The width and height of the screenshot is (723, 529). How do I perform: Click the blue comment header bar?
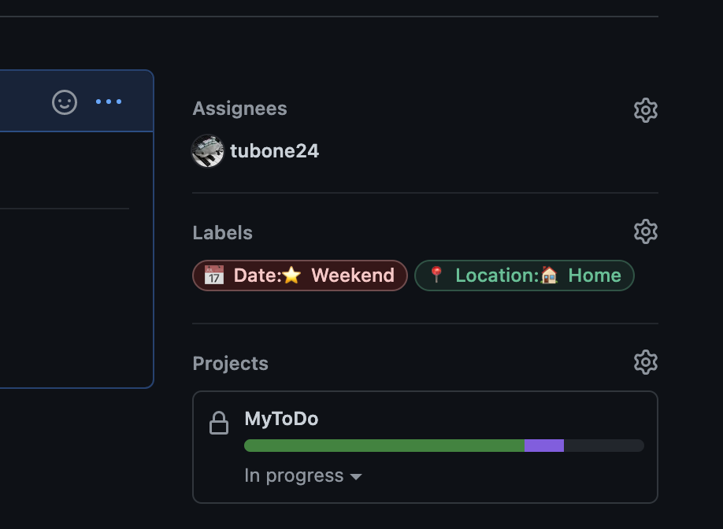coord(24,102)
